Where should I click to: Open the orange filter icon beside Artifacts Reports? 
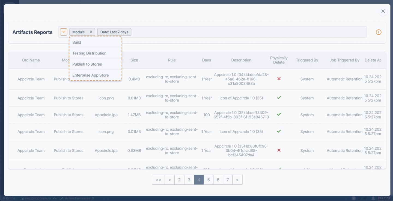click(x=63, y=32)
